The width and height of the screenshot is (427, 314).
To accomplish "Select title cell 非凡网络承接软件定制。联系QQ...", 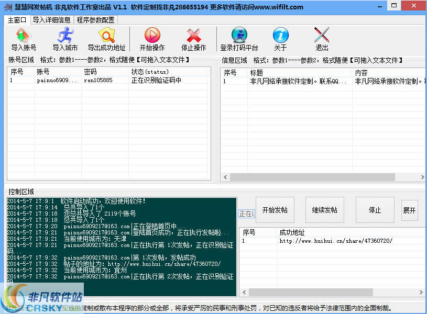I will 299,81.
